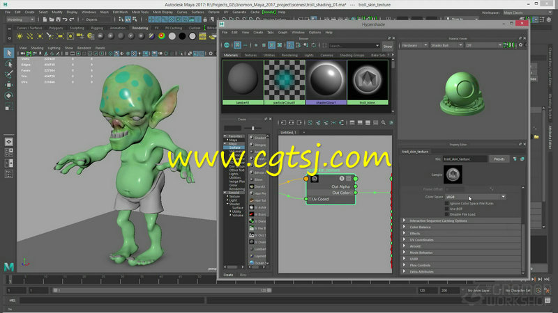Viewport: 558px width, 313px height.
Task: Expand the Effects section
Action: (x=460, y=234)
